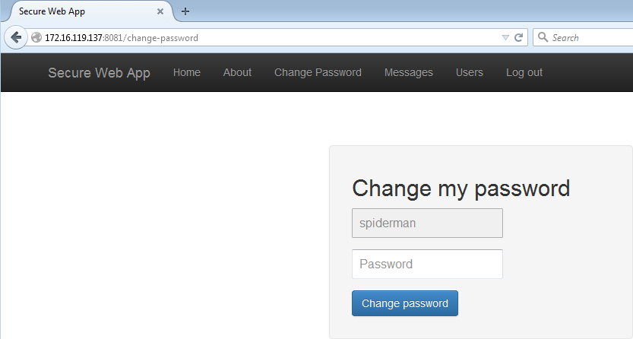Open a new tab with plus icon
Viewport: 633px width, 339px height.
click(185, 11)
